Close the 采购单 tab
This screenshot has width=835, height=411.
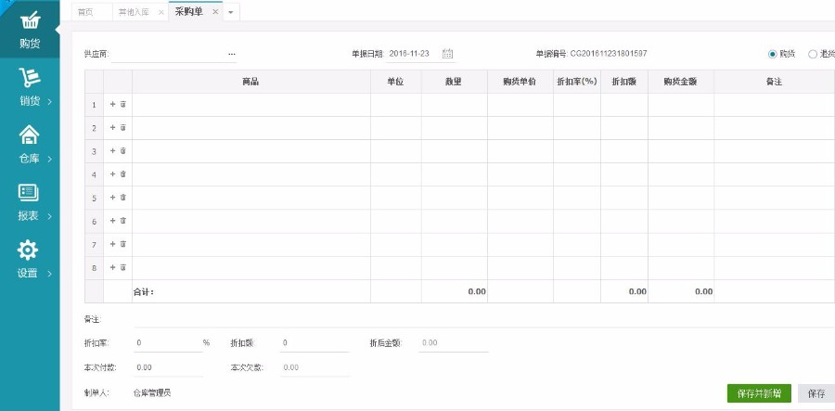[215, 12]
